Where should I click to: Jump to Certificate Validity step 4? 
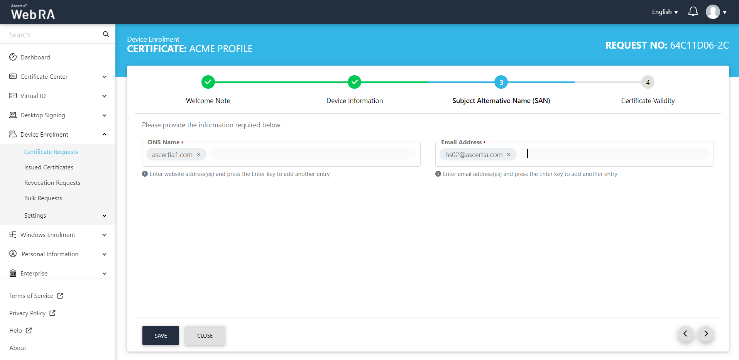(648, 82)
